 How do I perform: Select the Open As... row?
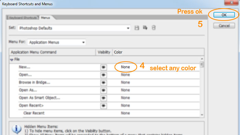tap(109, 90)
